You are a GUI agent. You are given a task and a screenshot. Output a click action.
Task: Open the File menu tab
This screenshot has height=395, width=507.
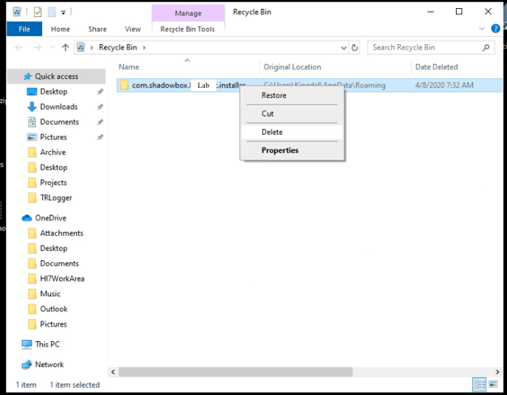24,29
